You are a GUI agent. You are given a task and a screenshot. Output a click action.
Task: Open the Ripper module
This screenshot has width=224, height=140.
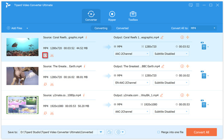pos(112,16)
